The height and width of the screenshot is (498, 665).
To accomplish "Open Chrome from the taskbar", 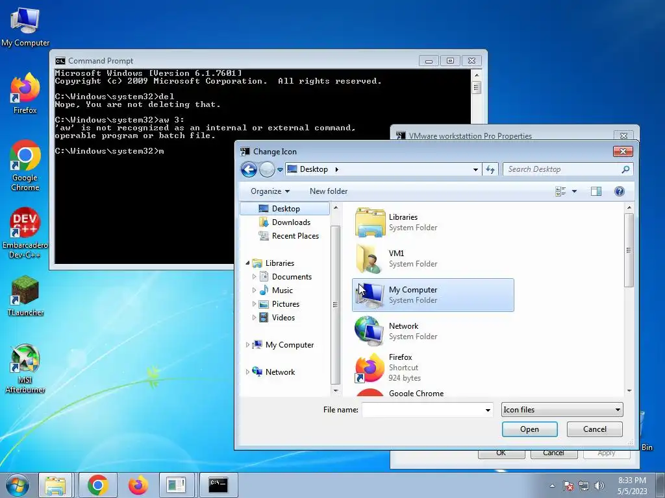I will coord(98,485).
